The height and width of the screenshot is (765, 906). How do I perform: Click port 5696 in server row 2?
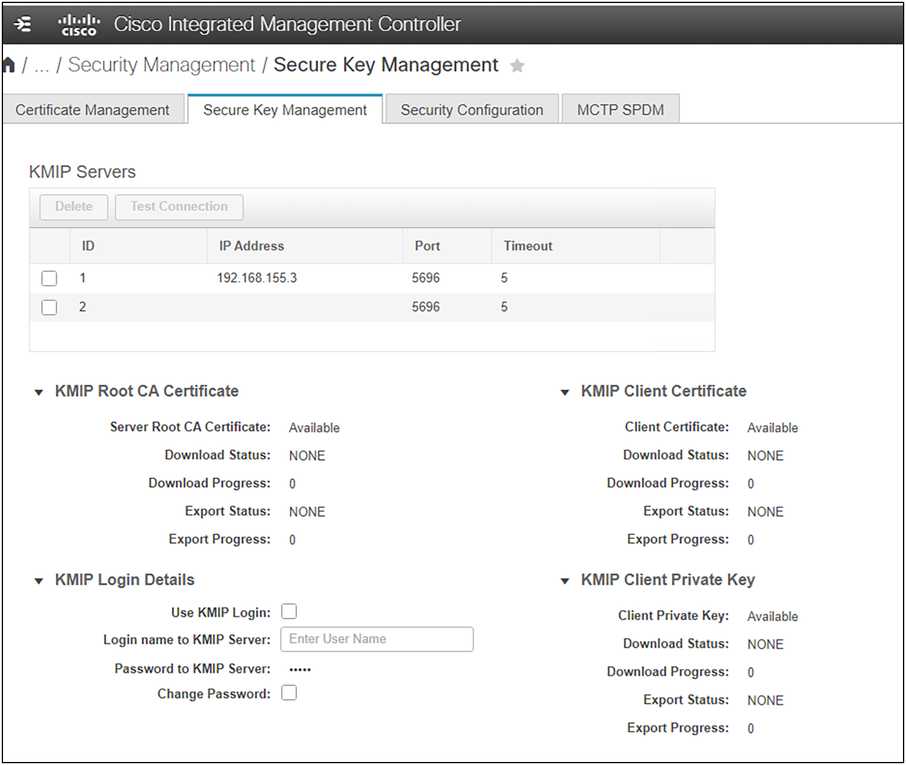click(426, 307)
